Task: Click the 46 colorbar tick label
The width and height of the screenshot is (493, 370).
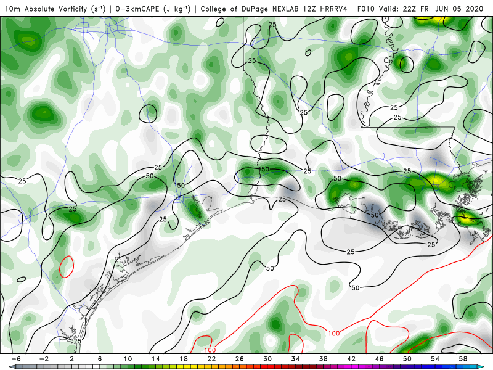Action: tap(380, 359)
